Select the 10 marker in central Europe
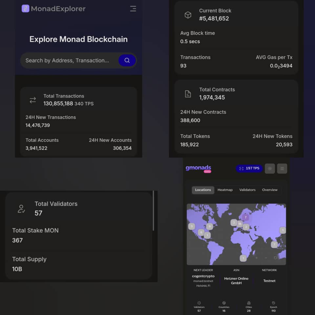The width and height of the screenshot is (315, 315). click(240, 223)
